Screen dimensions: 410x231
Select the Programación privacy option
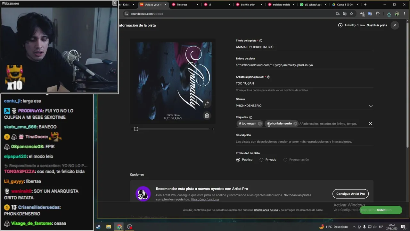(x=285, y=160)
